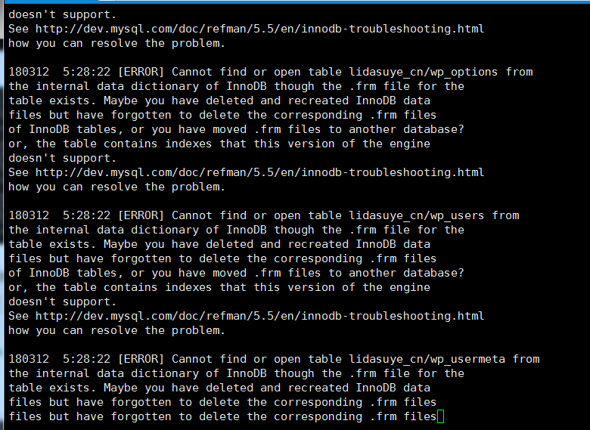
Task: Click the 5:28:22 timestamp on the wp_usermeta line
Action: coord(87,359)
